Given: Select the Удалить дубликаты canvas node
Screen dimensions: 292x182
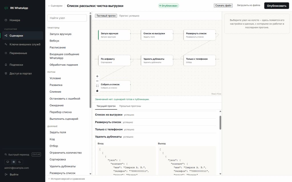Looking at the screenshot, I should pyautogui.click(x=157, y=60).
